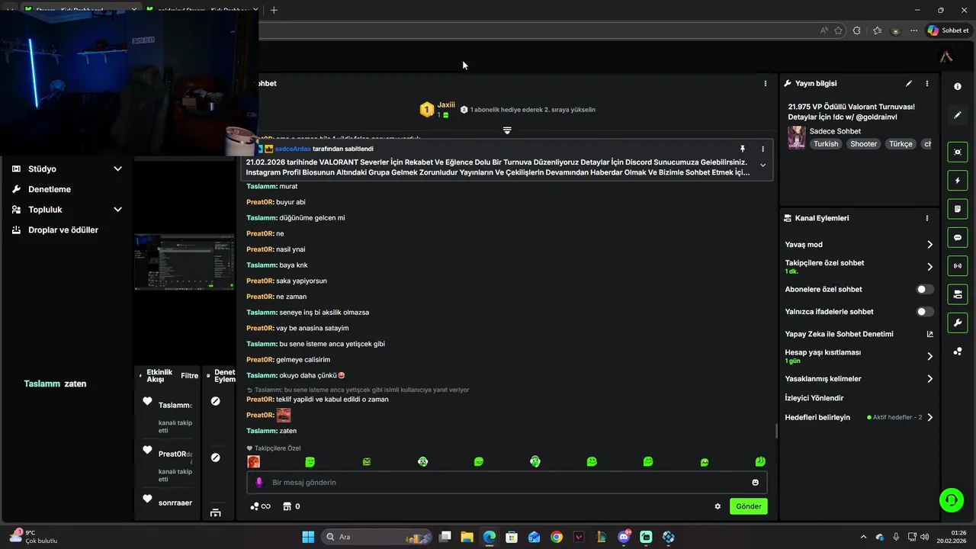Viewport: 976px width, 549px height.
Task: Click sadceArdaa username in pinned message
Action: pos(293,149)
